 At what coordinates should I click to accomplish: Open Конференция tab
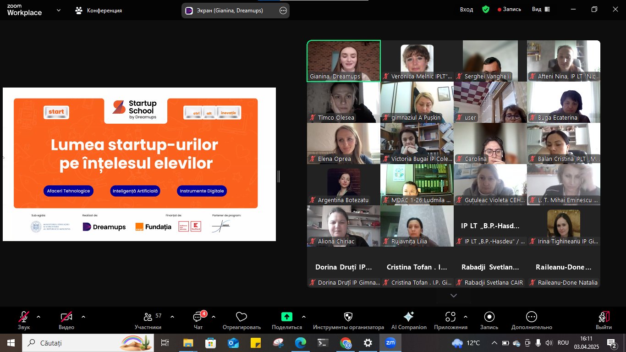click(x=99, y=10)
